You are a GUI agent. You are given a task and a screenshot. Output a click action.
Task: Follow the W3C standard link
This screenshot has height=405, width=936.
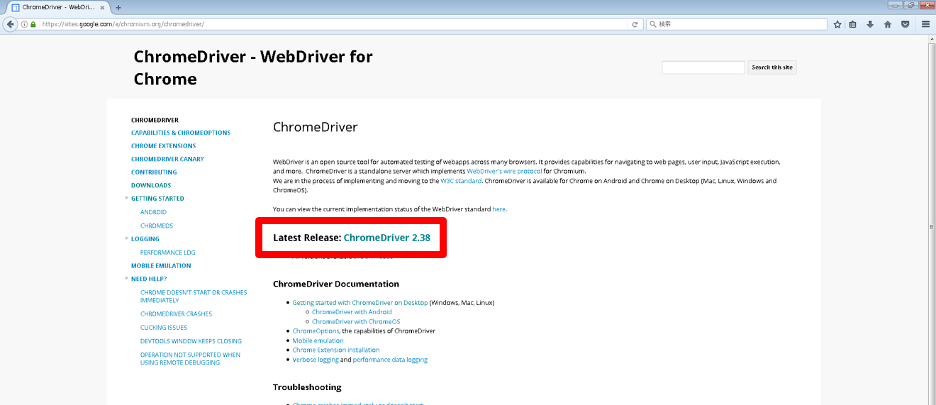pos(461,181)
